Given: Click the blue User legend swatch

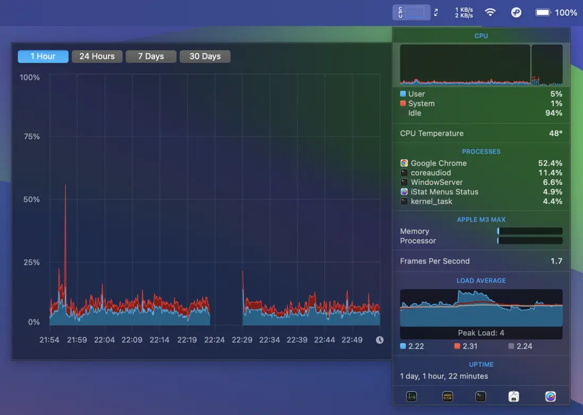Looking at the screenshot, I should click(x=402, y=94).
